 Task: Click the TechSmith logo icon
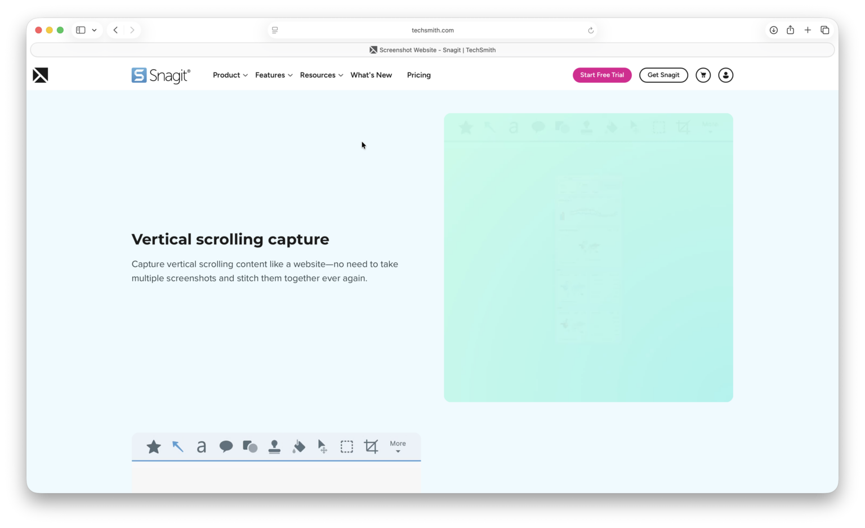[x=41, y=75]
